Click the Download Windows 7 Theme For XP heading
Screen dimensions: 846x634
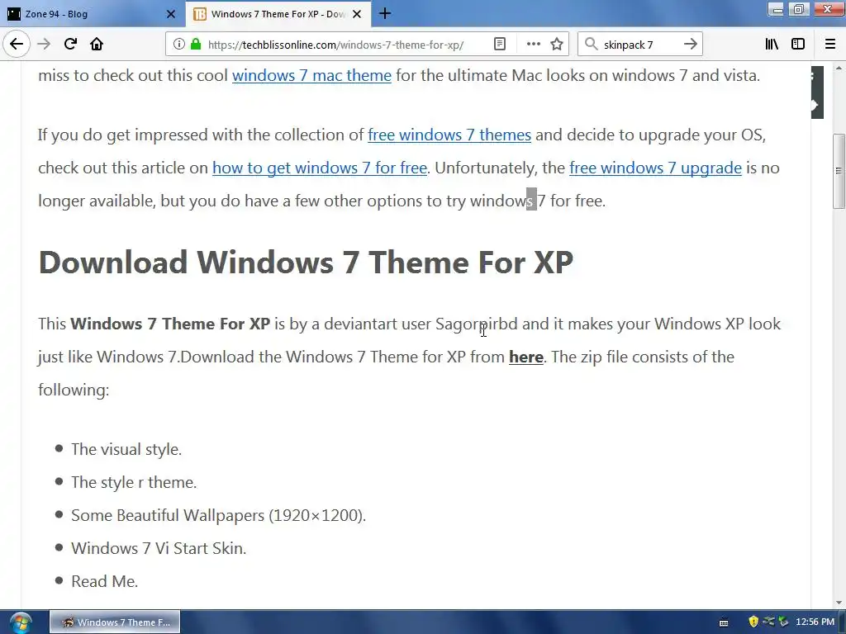[x=306, y=263]
